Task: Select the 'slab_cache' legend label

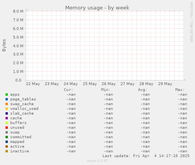Action: click(22, 113)
